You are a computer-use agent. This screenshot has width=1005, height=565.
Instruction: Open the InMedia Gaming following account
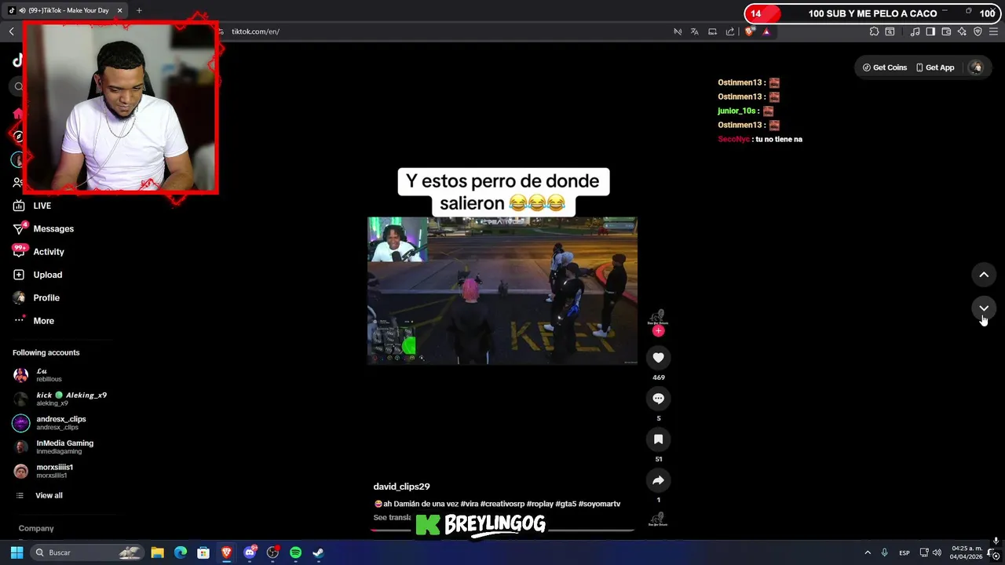coord(53,447)
